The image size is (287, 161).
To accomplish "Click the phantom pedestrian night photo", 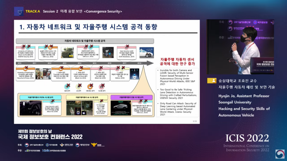I will click(x=79, y=108).
